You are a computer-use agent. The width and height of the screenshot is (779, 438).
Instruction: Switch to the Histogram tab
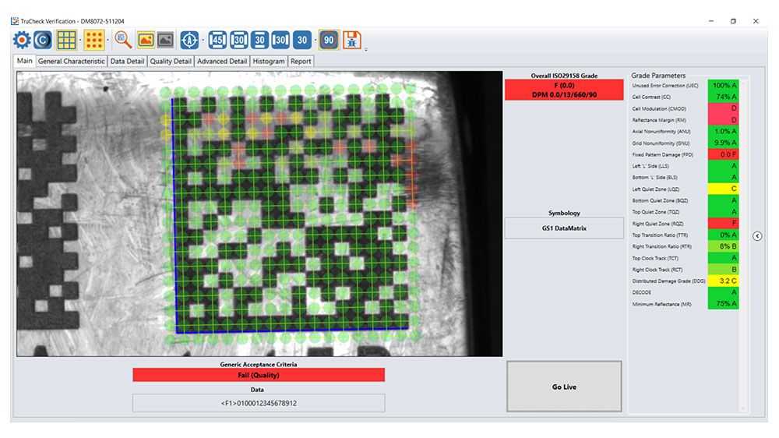click(269, 61)
